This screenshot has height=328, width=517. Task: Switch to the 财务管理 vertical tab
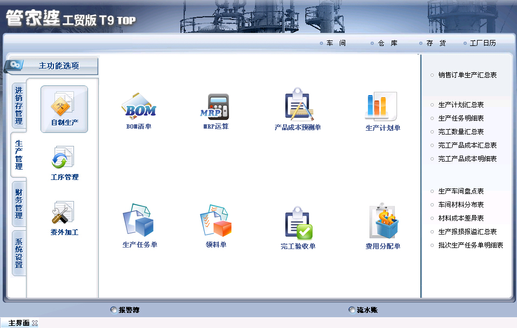(19, 204)
